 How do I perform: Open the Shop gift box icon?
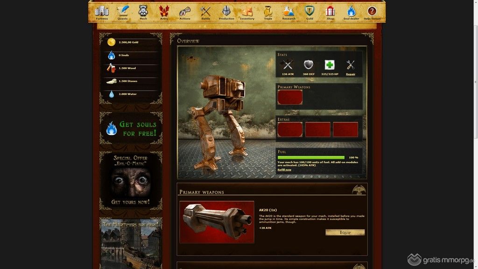pyautogui.click(x=330, y=11)
